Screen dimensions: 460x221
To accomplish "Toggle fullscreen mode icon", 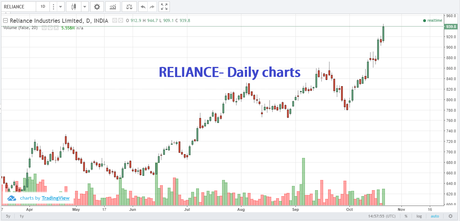I will (164, 7).
